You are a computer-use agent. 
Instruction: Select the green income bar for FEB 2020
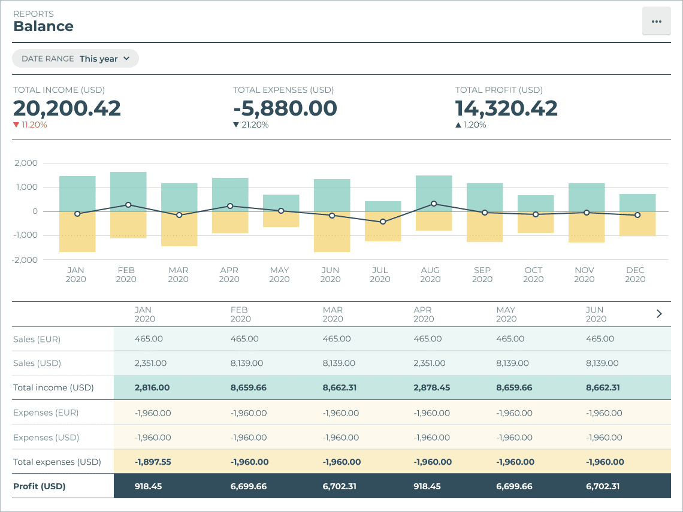(x=128, y=192)
